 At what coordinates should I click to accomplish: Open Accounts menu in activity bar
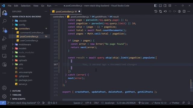pyautogui.click(x=4, y=88)
